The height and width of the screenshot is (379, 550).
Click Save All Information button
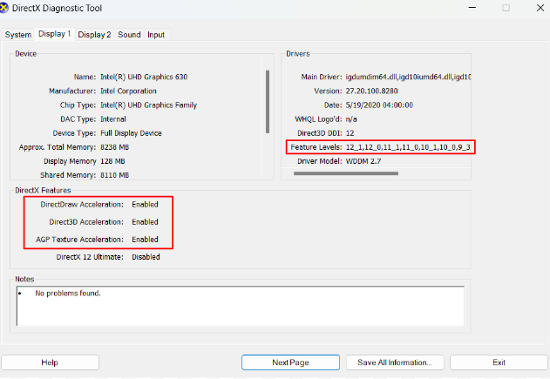point(395,362)
